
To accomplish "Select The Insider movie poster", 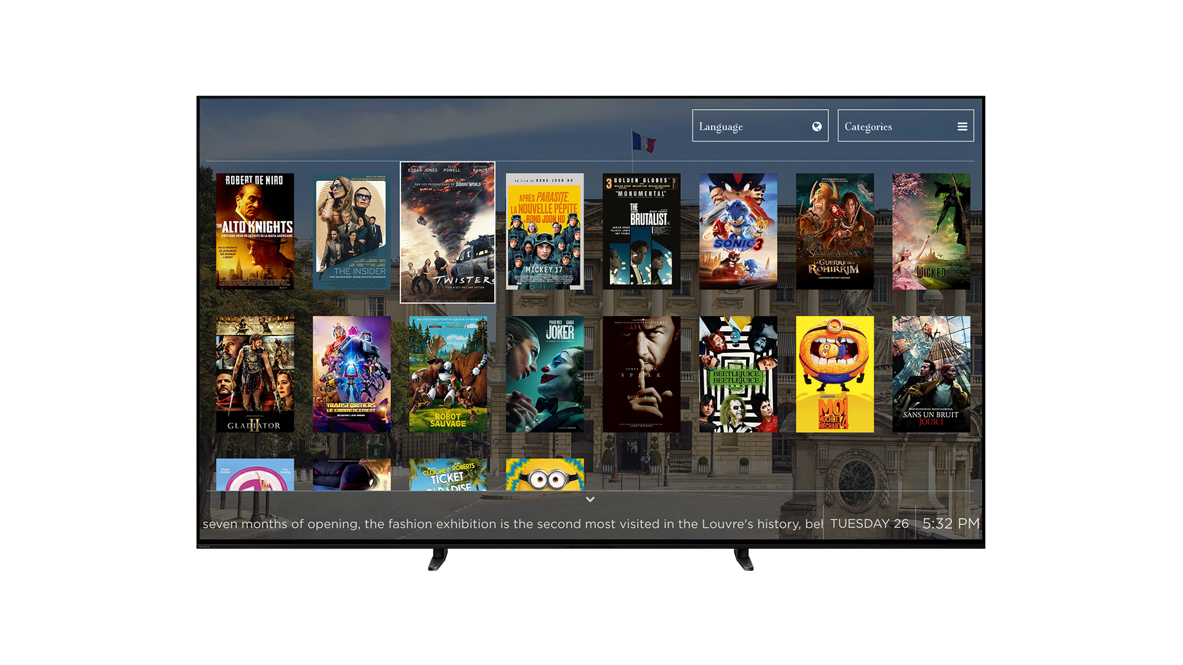I will (x=352, y=232).
